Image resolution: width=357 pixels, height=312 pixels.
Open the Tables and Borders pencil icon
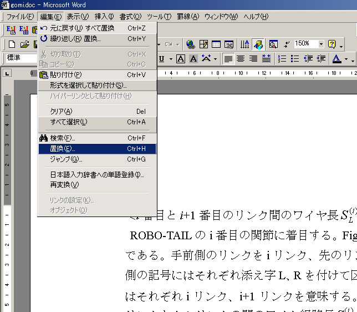tap(203, 44)
